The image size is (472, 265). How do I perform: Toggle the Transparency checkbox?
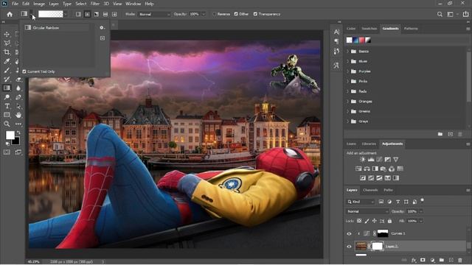[255, 14]
